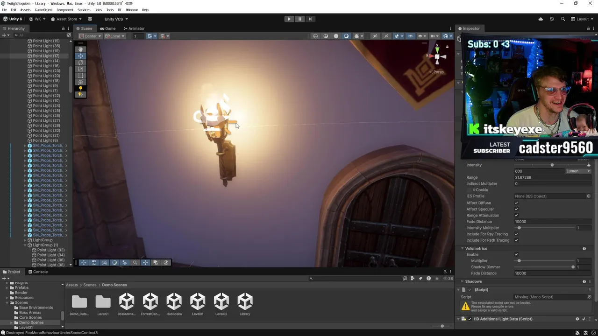The image size is (598, 336).
Task: Open the HubScene asset
Action: [x=174, y=304]
